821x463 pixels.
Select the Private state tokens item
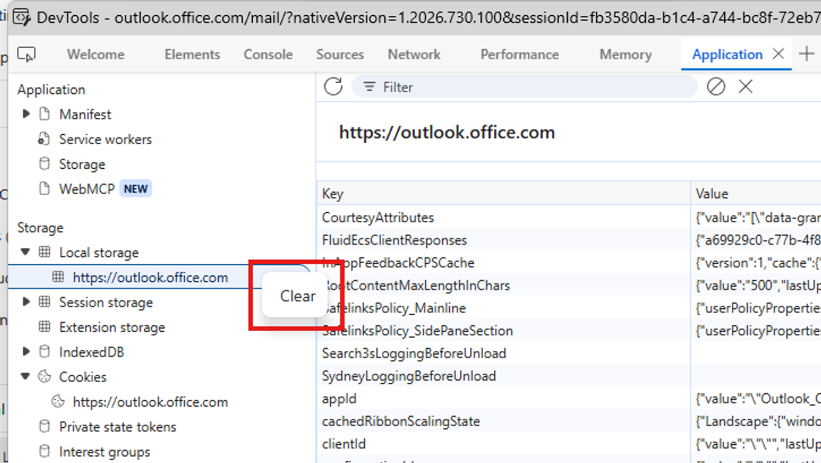[x=118, y=427]
